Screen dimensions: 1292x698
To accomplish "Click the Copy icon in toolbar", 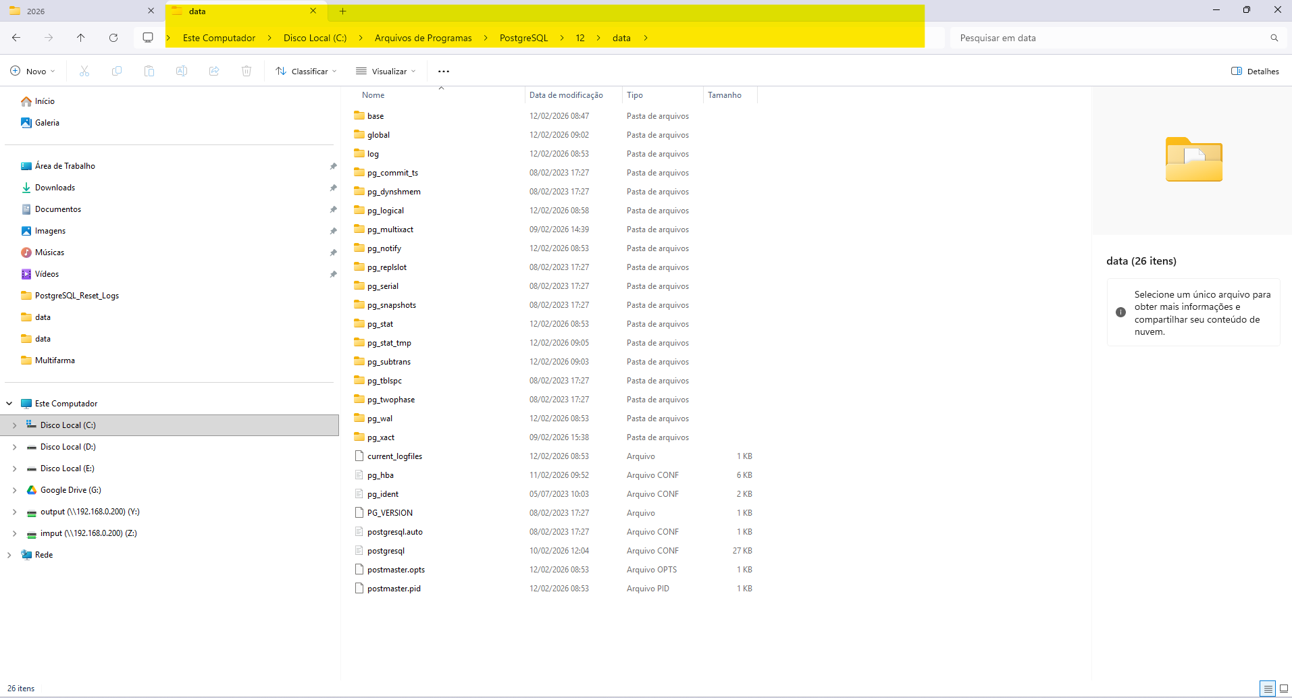I will point(117,71).
